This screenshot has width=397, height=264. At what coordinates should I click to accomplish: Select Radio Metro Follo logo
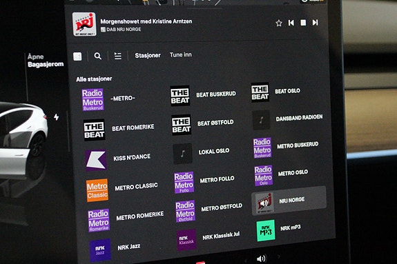point(184,183)
